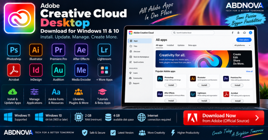Open notifications bell in Creative Cloud window
The image size is (268, 140).
click(x=238, y=33)
